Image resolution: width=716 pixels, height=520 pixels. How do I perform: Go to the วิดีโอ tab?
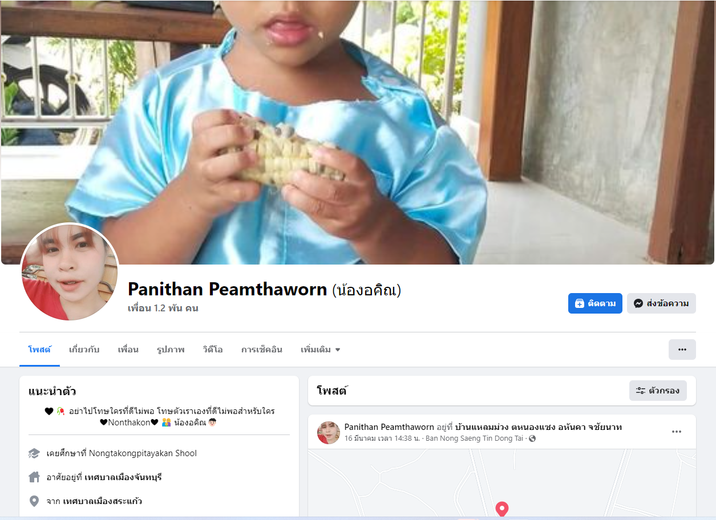pyautogui.click(x=212, y=350)
